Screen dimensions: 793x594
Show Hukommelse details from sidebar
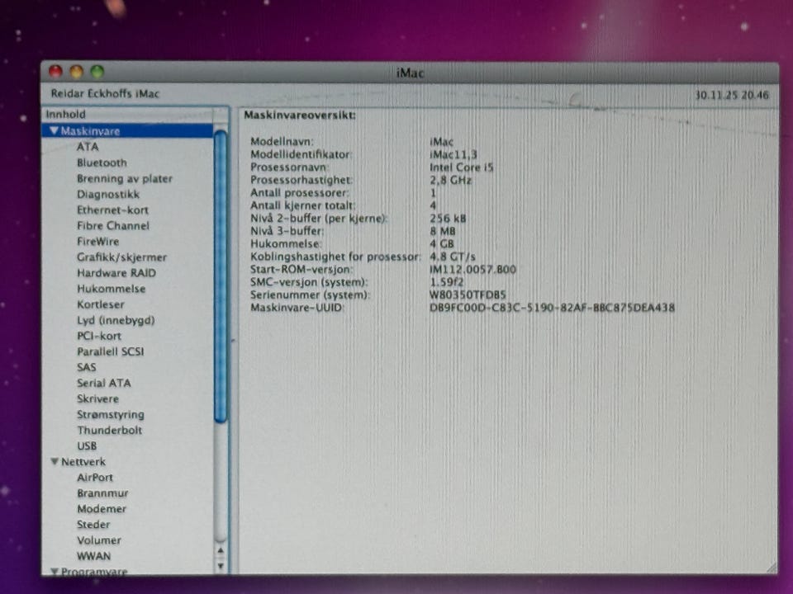tap(111, 289)
